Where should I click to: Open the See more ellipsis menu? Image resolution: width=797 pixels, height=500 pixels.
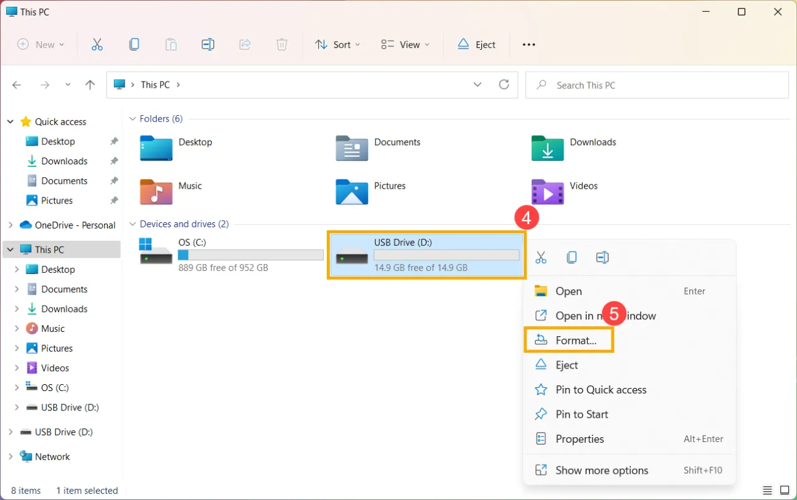(x=529, y=44)
